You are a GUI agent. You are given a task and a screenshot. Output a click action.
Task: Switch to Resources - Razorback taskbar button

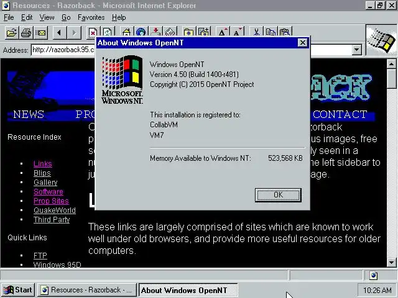click(87, 290)
